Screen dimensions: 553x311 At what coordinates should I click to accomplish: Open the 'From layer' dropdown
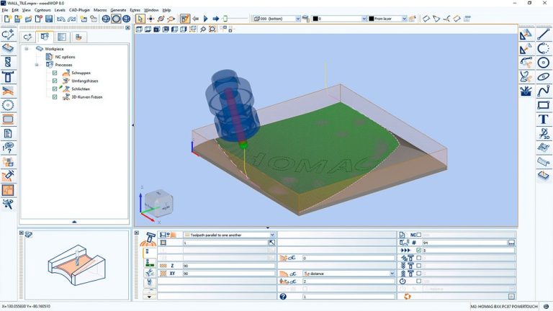(404, 19)
